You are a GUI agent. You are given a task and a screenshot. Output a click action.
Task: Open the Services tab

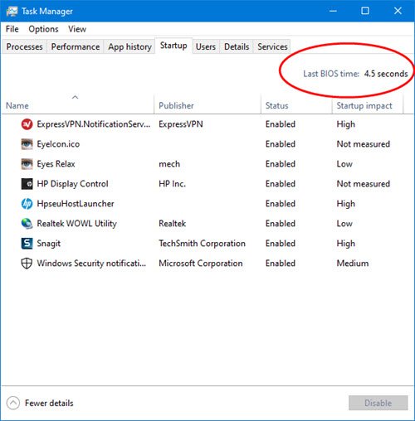272,46
